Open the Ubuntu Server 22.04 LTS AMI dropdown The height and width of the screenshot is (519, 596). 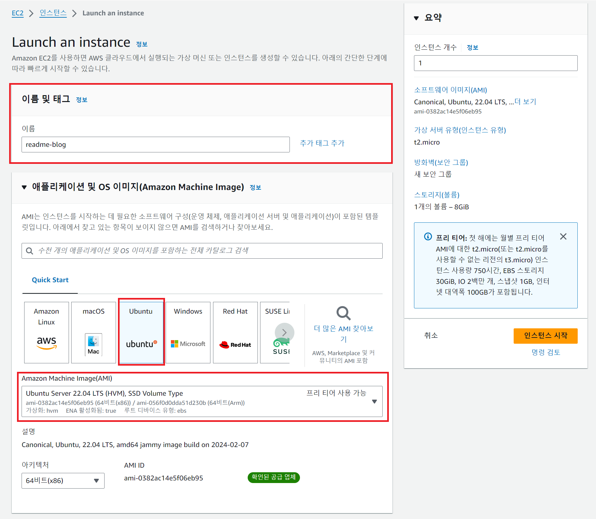pyautogui.click(x=202, y=401)
